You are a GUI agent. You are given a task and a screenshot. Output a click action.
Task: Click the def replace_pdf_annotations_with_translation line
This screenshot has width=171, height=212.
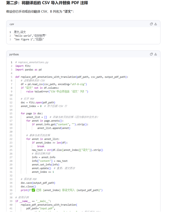tap(72, 77)
